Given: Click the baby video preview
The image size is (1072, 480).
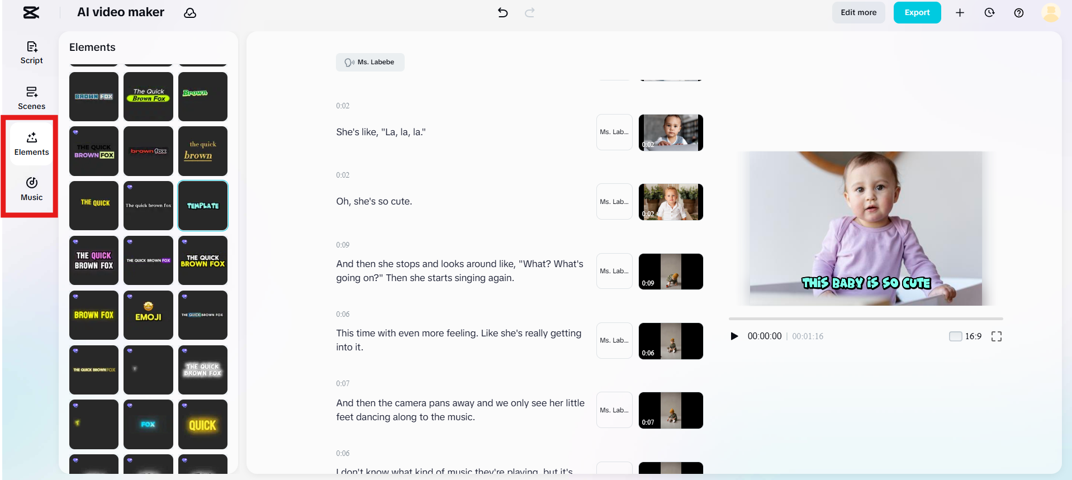Looking at the screenshot, I should coord(866,228).
